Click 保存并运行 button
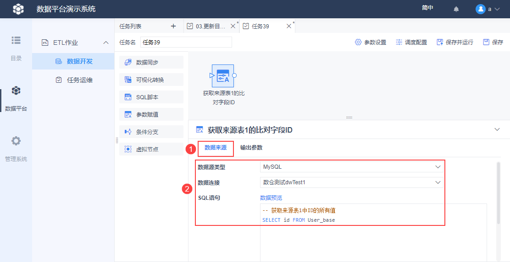Image resolution: width=510 pixels, height=262 pixels. click(455, 42)
